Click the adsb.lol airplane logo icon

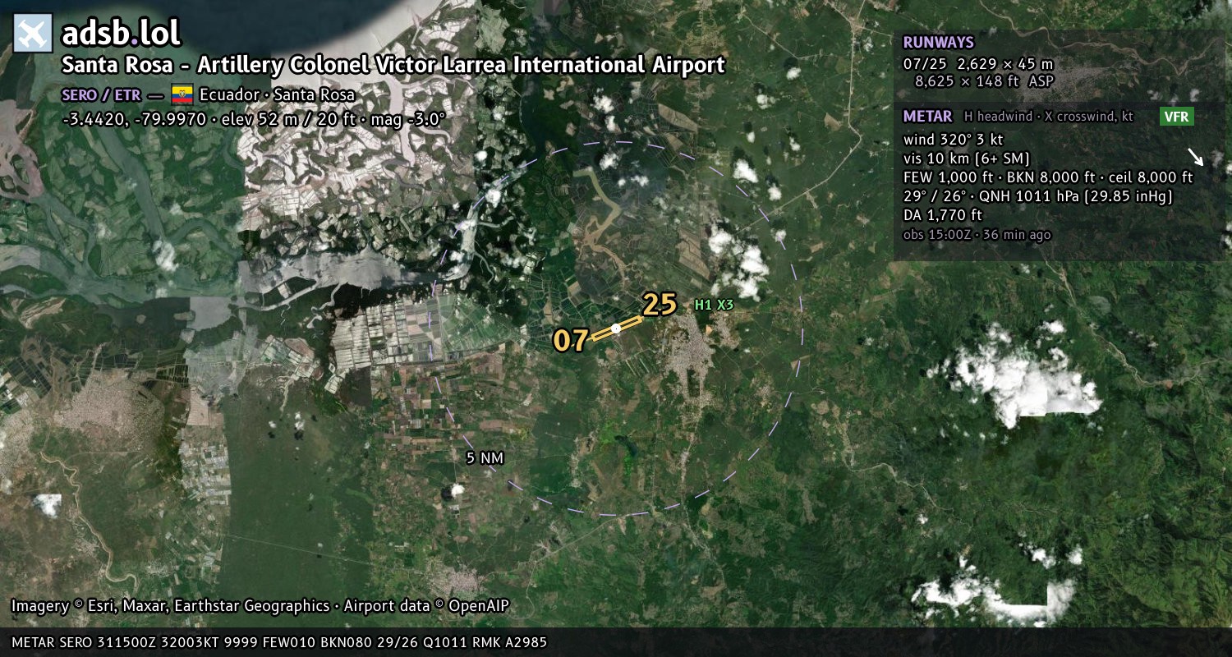click(x=33, y=34)
